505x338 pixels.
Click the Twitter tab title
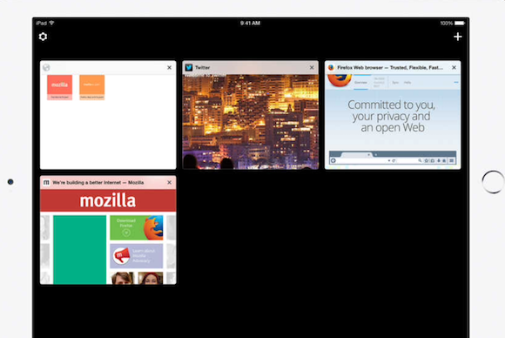202,67
